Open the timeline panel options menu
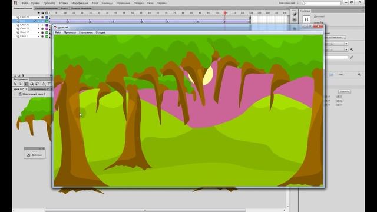The image size is (377, 212). tap(287, 8)
